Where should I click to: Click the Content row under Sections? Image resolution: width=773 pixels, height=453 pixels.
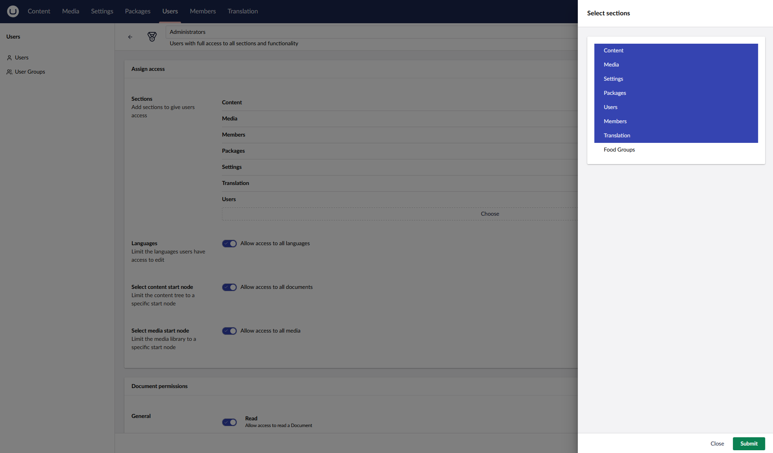pyautogui.click(x=399, y=102)
